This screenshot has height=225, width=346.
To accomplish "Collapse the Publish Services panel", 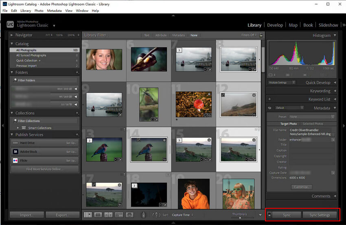I will click(x=12, y=134).
